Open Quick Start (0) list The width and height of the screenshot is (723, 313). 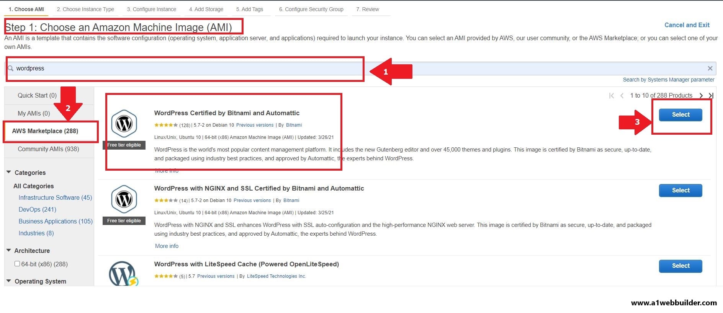37,96
